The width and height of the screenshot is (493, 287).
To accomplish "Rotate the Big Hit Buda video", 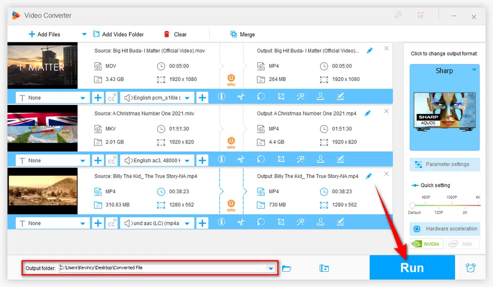I will click(261, 97).
